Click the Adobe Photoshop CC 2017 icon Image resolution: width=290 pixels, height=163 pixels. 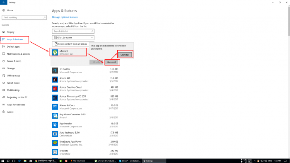(x=55, y=98)
